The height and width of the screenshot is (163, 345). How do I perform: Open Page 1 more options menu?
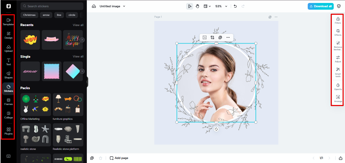tap(276, 17)
